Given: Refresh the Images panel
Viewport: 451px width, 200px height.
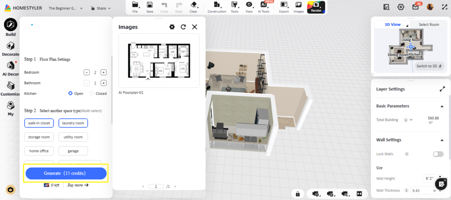Looking at the screenshot, I should click(x=183, y=27).
